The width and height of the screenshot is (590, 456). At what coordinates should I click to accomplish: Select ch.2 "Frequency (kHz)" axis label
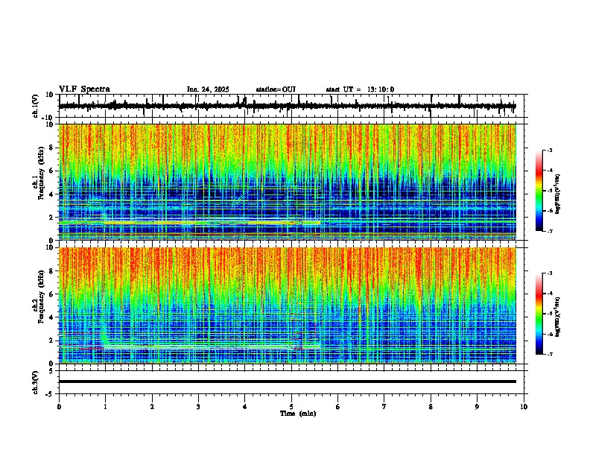(x=41, y=297)
